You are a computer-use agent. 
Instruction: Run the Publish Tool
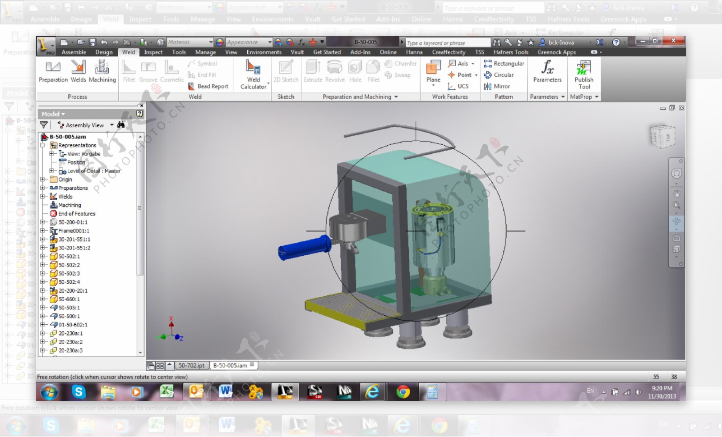(584, 75)
